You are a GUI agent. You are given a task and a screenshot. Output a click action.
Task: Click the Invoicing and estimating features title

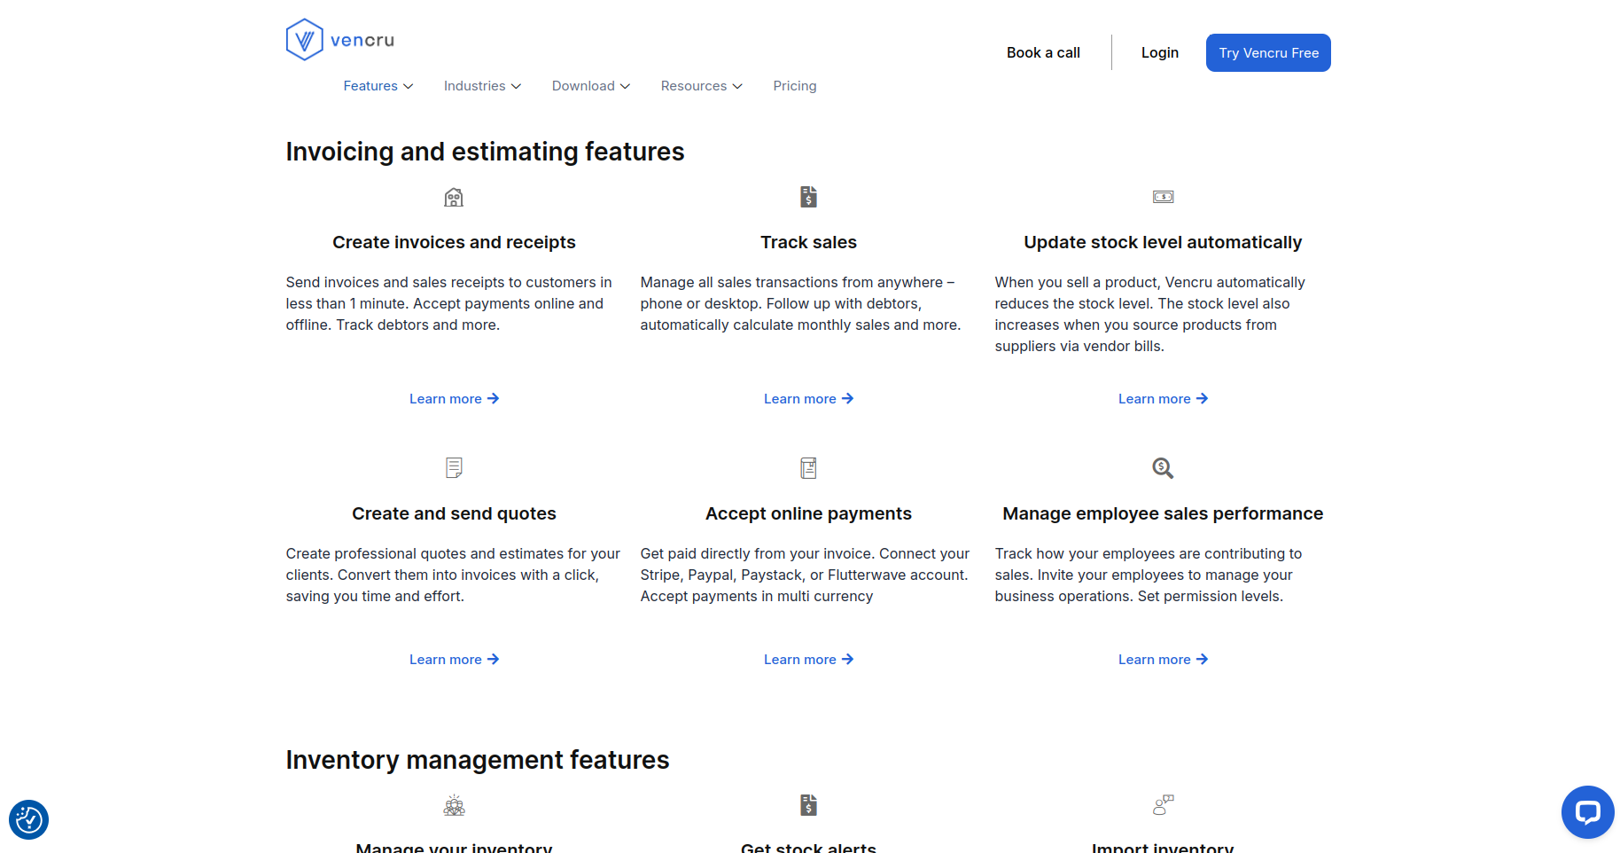click(485, 152)
